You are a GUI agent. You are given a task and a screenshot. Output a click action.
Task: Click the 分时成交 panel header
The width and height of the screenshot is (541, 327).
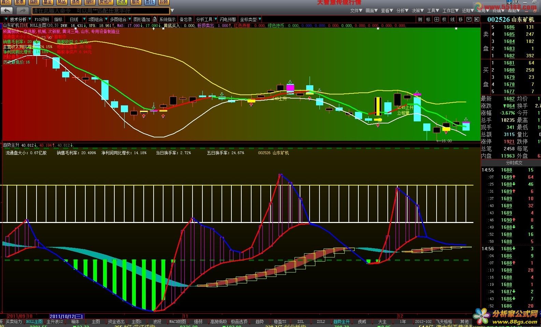click(514, 163)
